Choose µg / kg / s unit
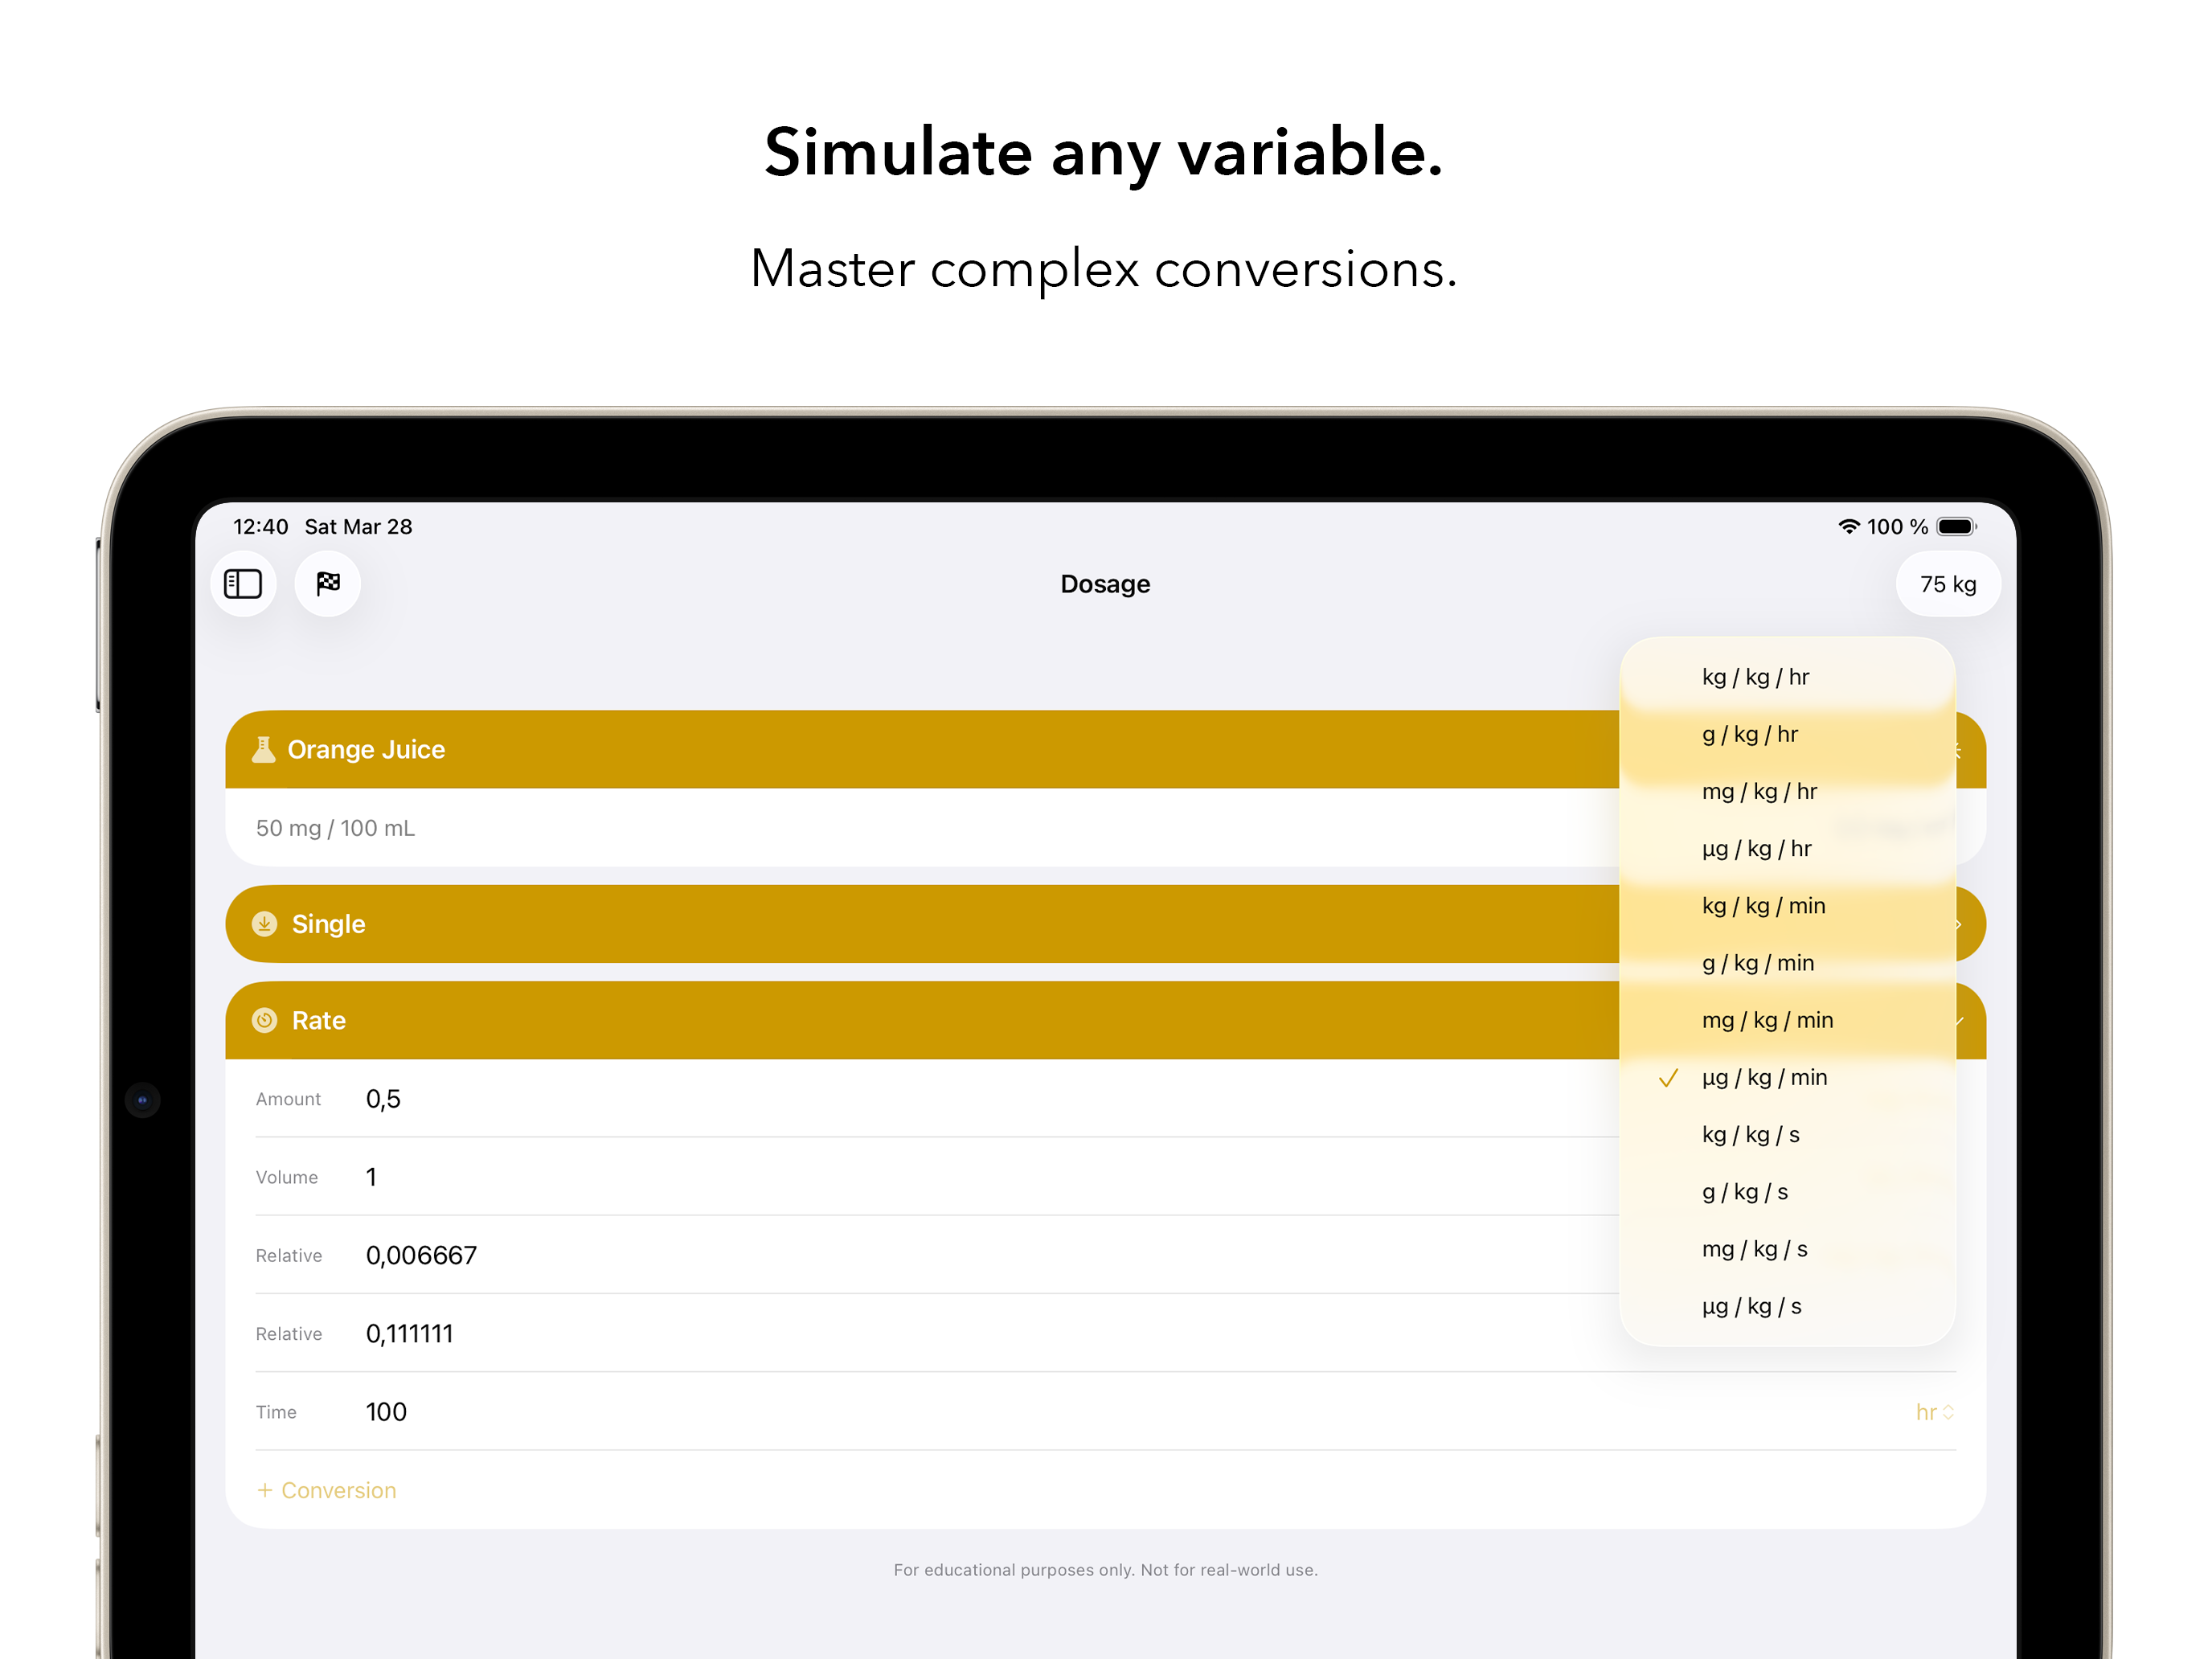 pos(1787,1306)
